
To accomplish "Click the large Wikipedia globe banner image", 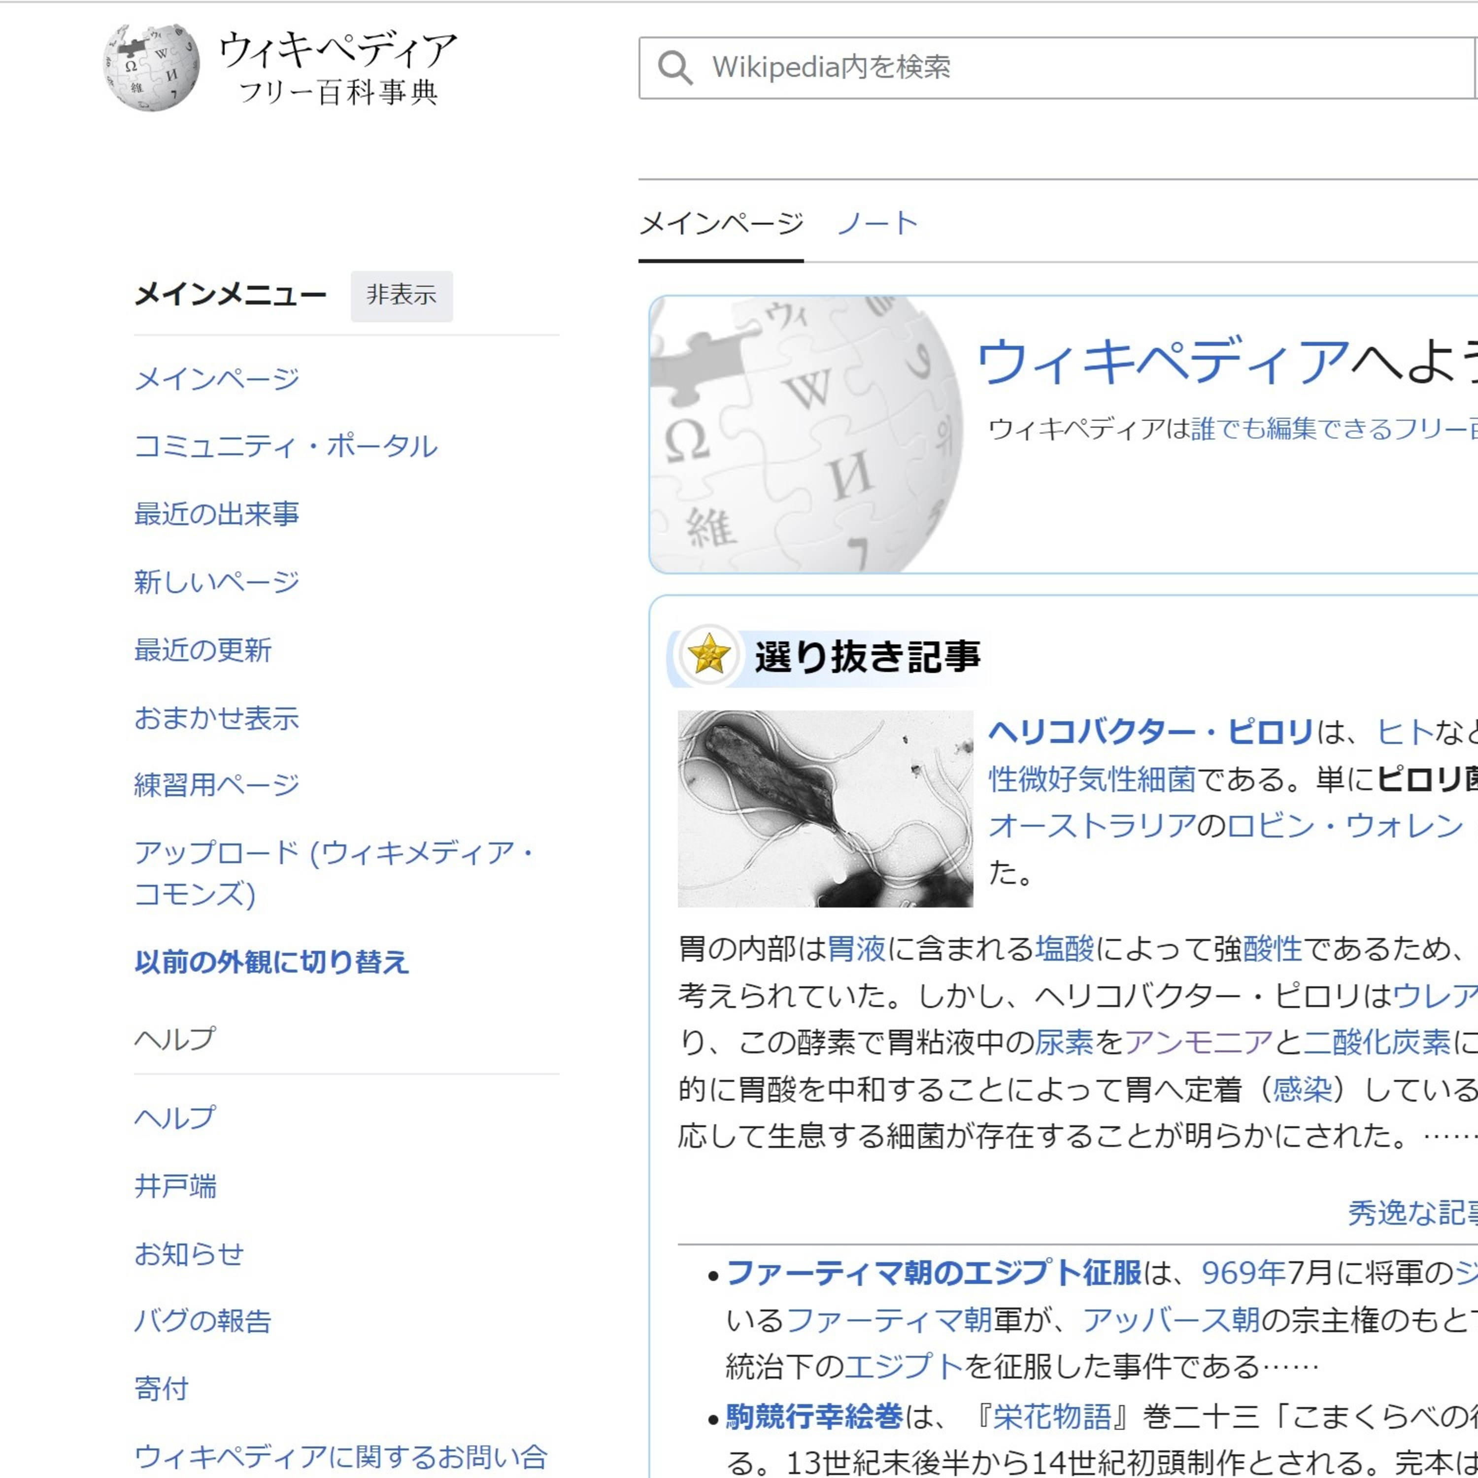I will click(x=806, y=434).
